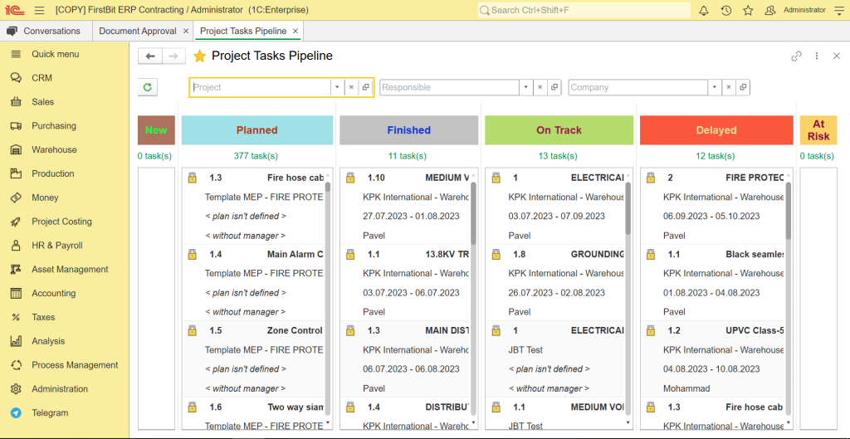Open the Company field selection window
The height and width of the screenshot is (439, 850).
743,87
